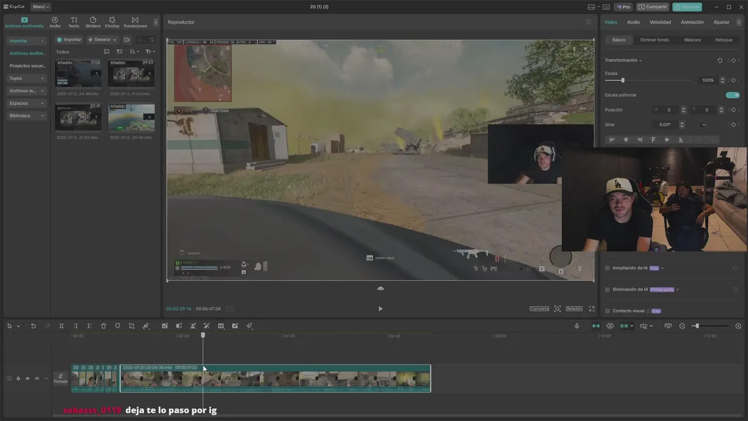The width and height of the screenshot is (748, 421).
Task: Zoom out the timeline
Action: (682, 326)
